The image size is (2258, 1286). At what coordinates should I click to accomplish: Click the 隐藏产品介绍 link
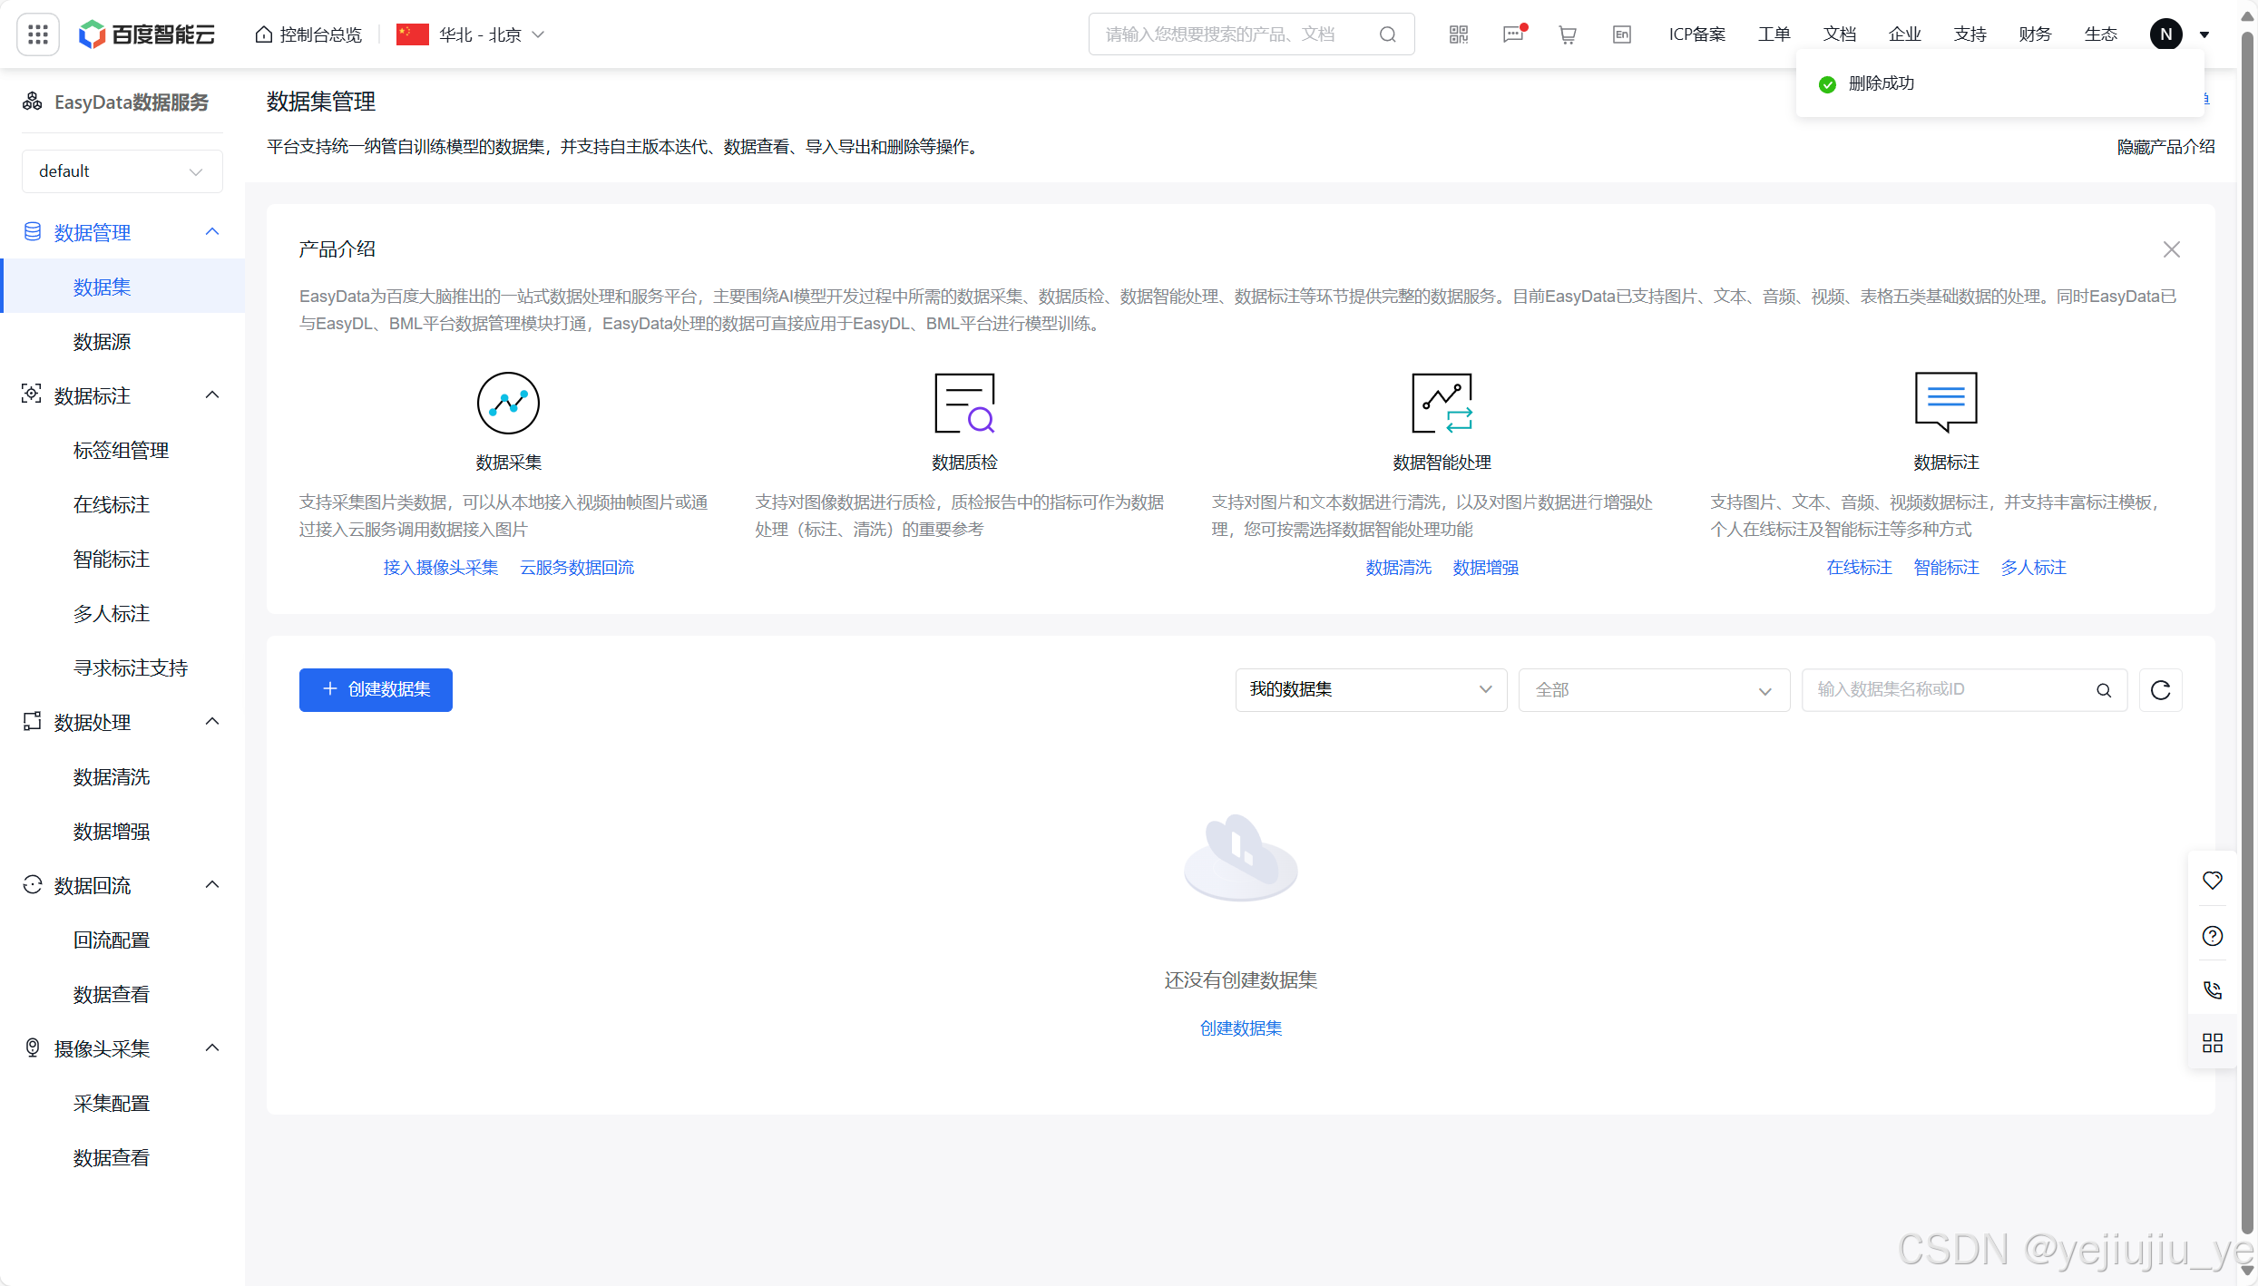pyautogui.click(x=2165, y=147)
